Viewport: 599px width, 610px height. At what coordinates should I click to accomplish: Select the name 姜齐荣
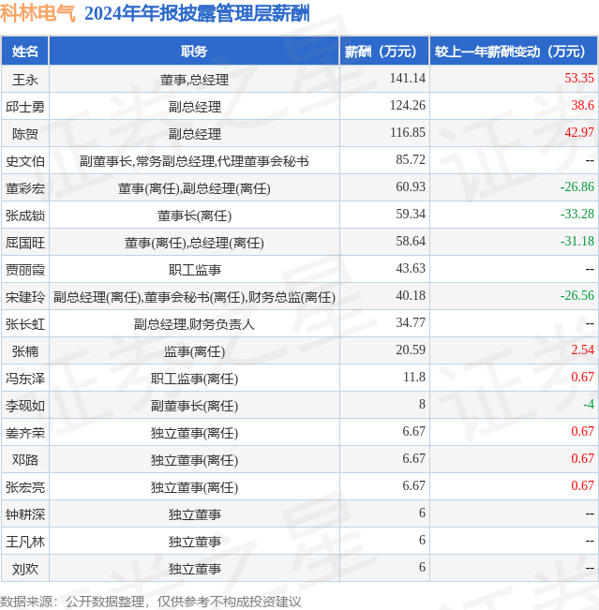(25, 434)
